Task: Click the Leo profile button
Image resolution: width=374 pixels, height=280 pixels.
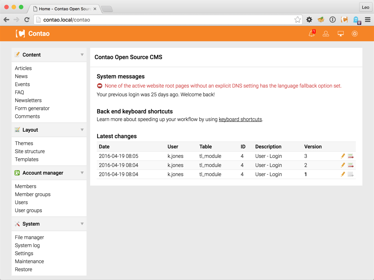Action: click(x=365, y=7)
